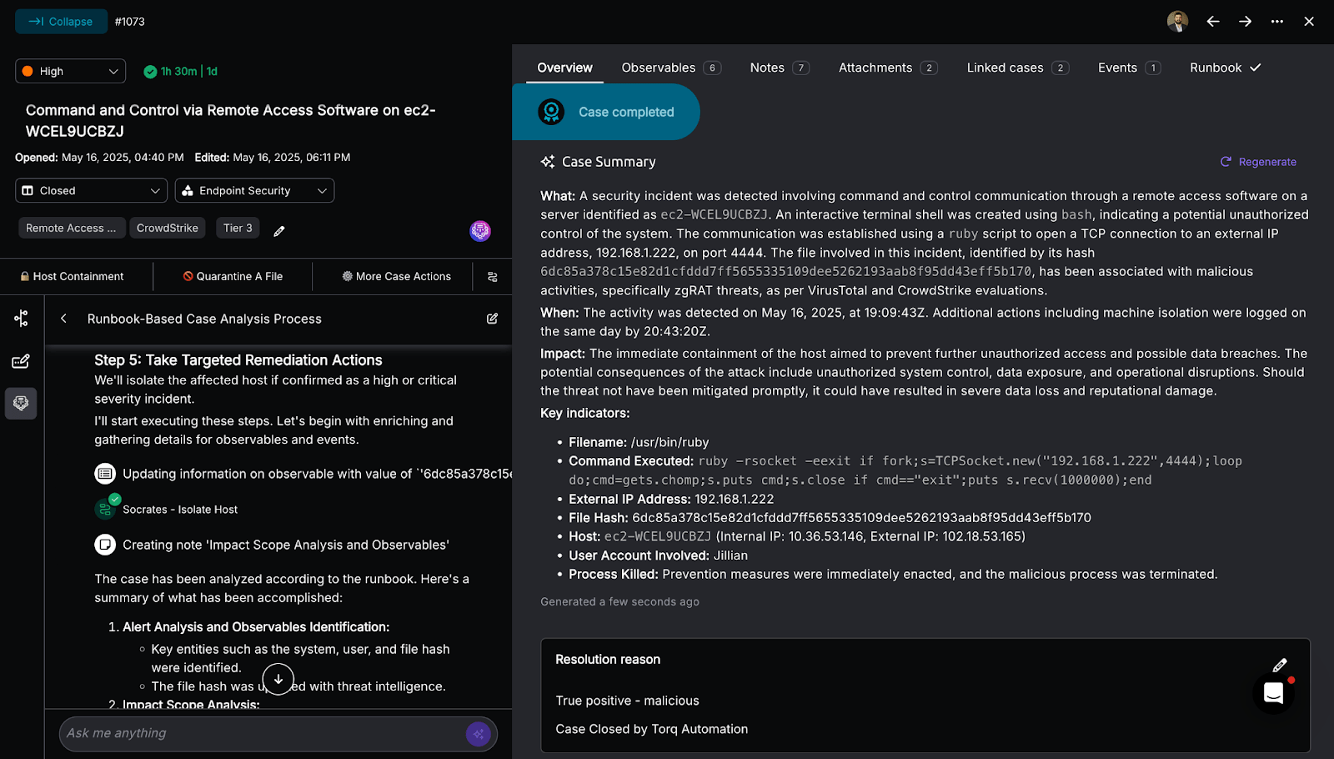Select the AI analyst icon in left sidebar
1334x759 pixels.
coord(21,404)
